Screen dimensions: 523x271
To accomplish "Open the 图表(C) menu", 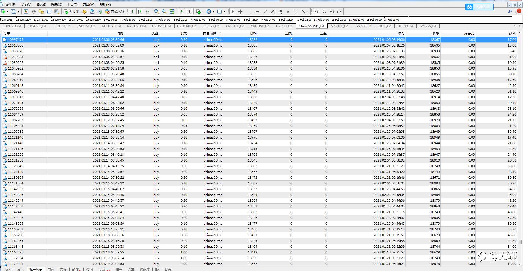I will [x=57, y=4].
